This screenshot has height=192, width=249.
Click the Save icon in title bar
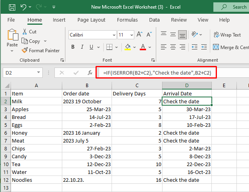[x=12, y=7]
